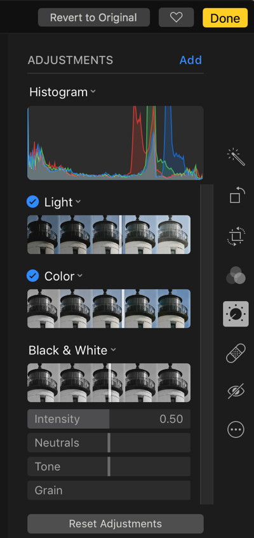Open the Light options chevron
Screen dimensions: 254x538
tap(78, 202)
